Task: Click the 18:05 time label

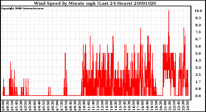Action: (x=143, y=106)
